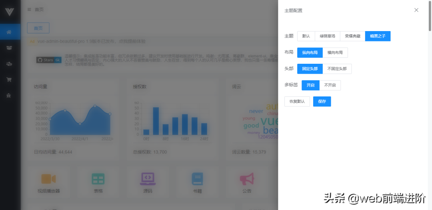Click the 总授权数: 13,700 text
The height and width of the screenshot is (210, 432).
(x=150, y=152)
